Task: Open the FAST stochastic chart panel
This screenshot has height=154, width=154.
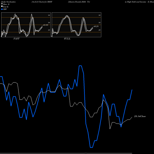Action: point(26,25)
